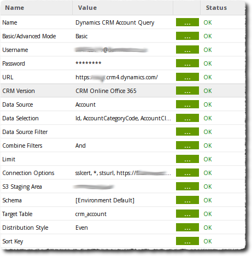This screenshot has width=252, height=256.
Task: Click the 'sslcert, *, stsurl' value
Action: click(123, 173)
